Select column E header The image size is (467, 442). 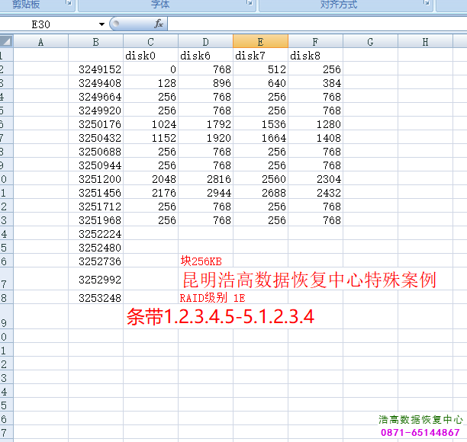pos(260,42)
